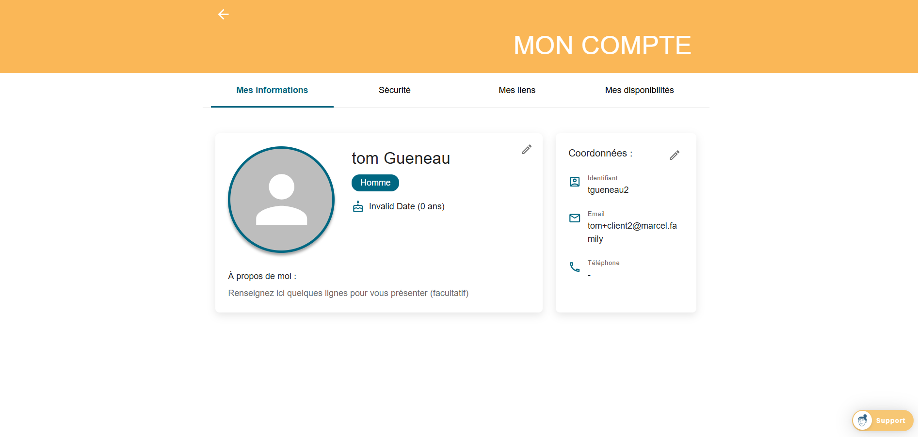Click the Invalid Date text
The image size is (918, 437).
click(x=406, y=206)
